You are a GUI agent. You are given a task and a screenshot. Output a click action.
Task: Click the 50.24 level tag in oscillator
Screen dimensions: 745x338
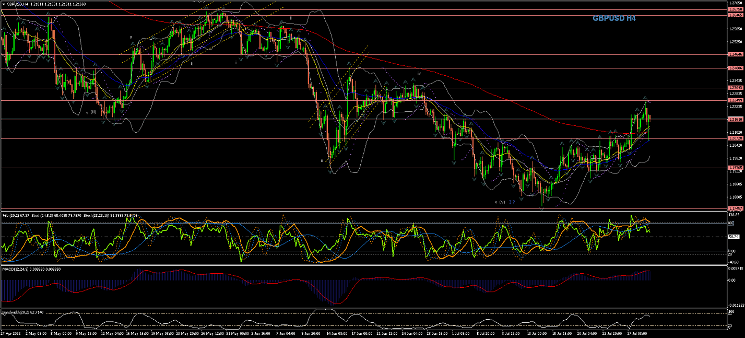point(734,237)
